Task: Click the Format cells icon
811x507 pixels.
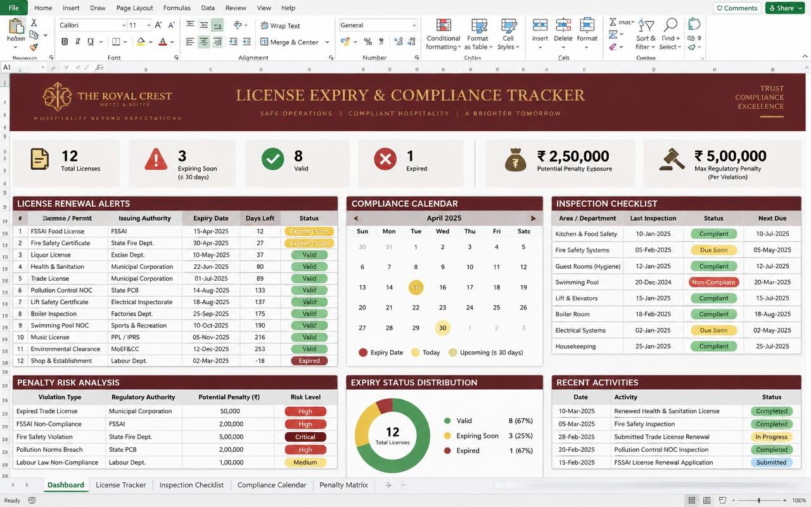Action: 587,25
